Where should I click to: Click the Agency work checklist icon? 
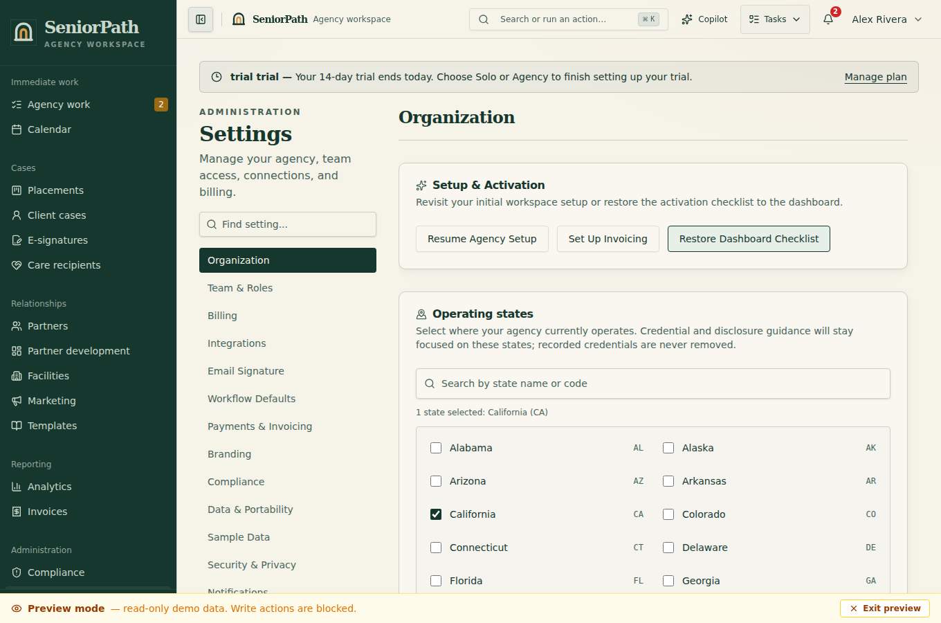17,105
